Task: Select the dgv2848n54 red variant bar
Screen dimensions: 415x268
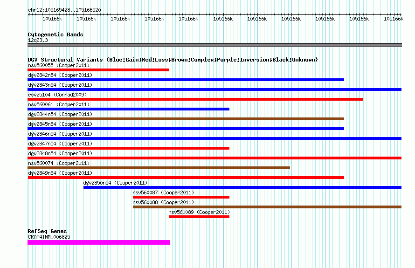Action: (x=214, y=158)
